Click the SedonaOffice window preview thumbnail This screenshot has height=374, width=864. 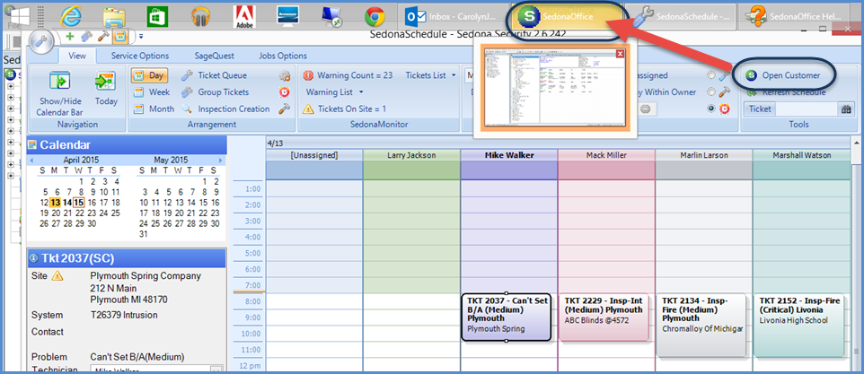tap(554, 88)
